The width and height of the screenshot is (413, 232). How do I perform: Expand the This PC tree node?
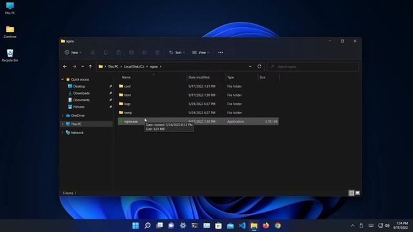[x=63, y=124]
